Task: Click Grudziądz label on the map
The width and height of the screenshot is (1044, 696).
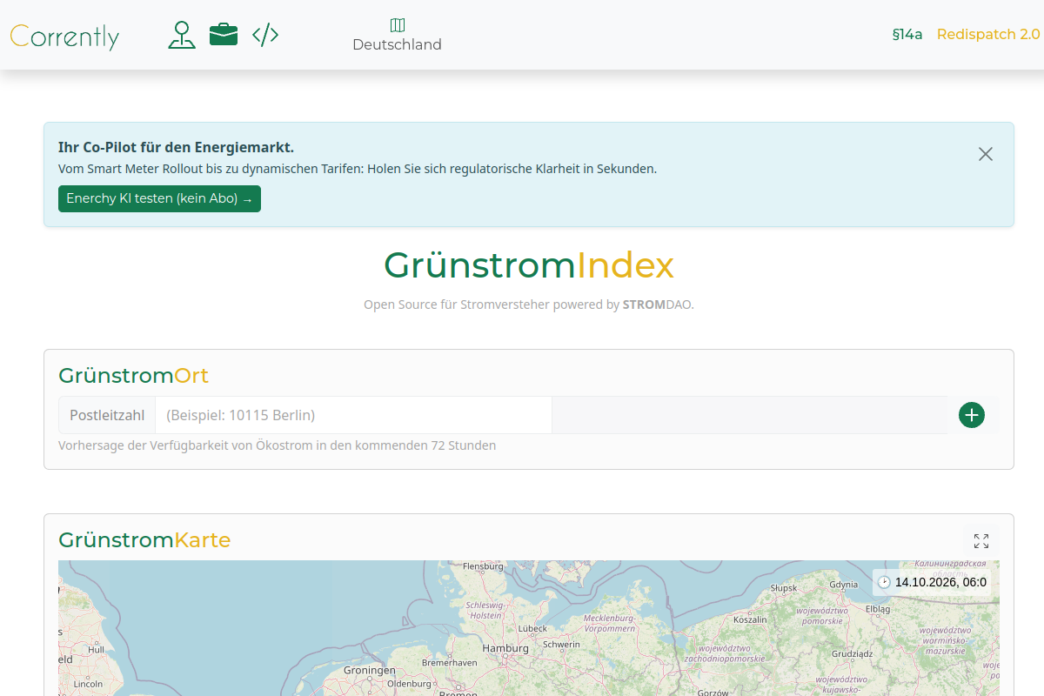Action: coord(852,653)
